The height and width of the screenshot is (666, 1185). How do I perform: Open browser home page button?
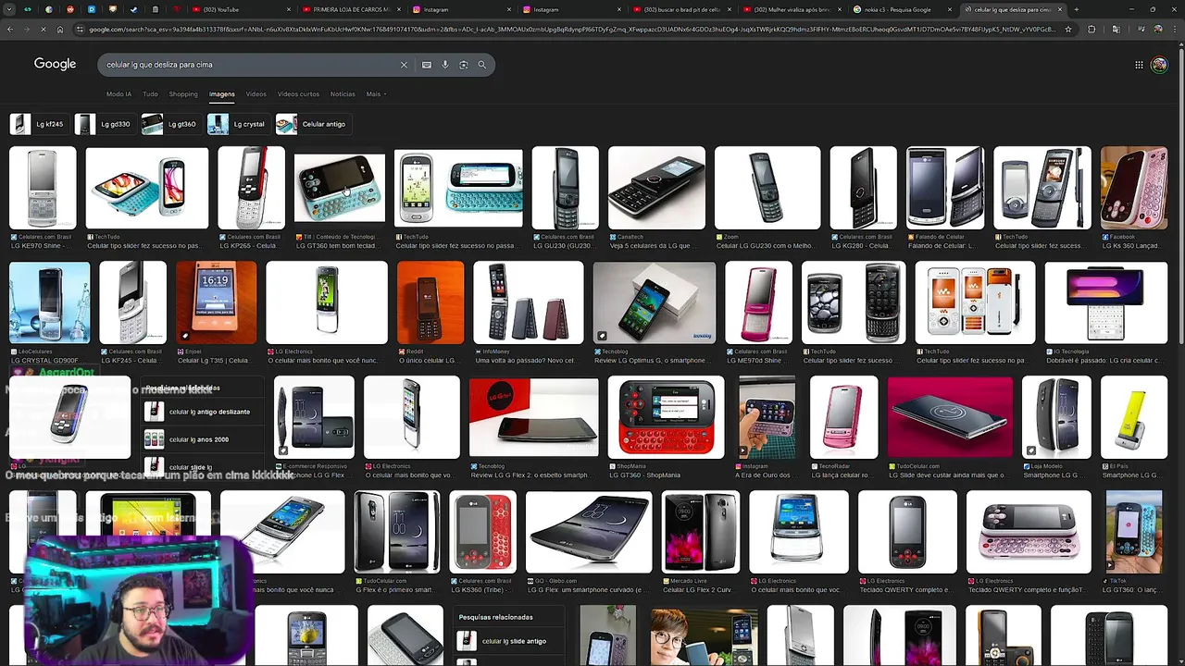click(x=60, y=29)
